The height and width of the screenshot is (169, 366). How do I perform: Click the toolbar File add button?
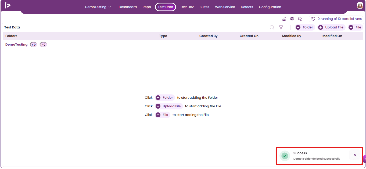[x=355, y=27]
